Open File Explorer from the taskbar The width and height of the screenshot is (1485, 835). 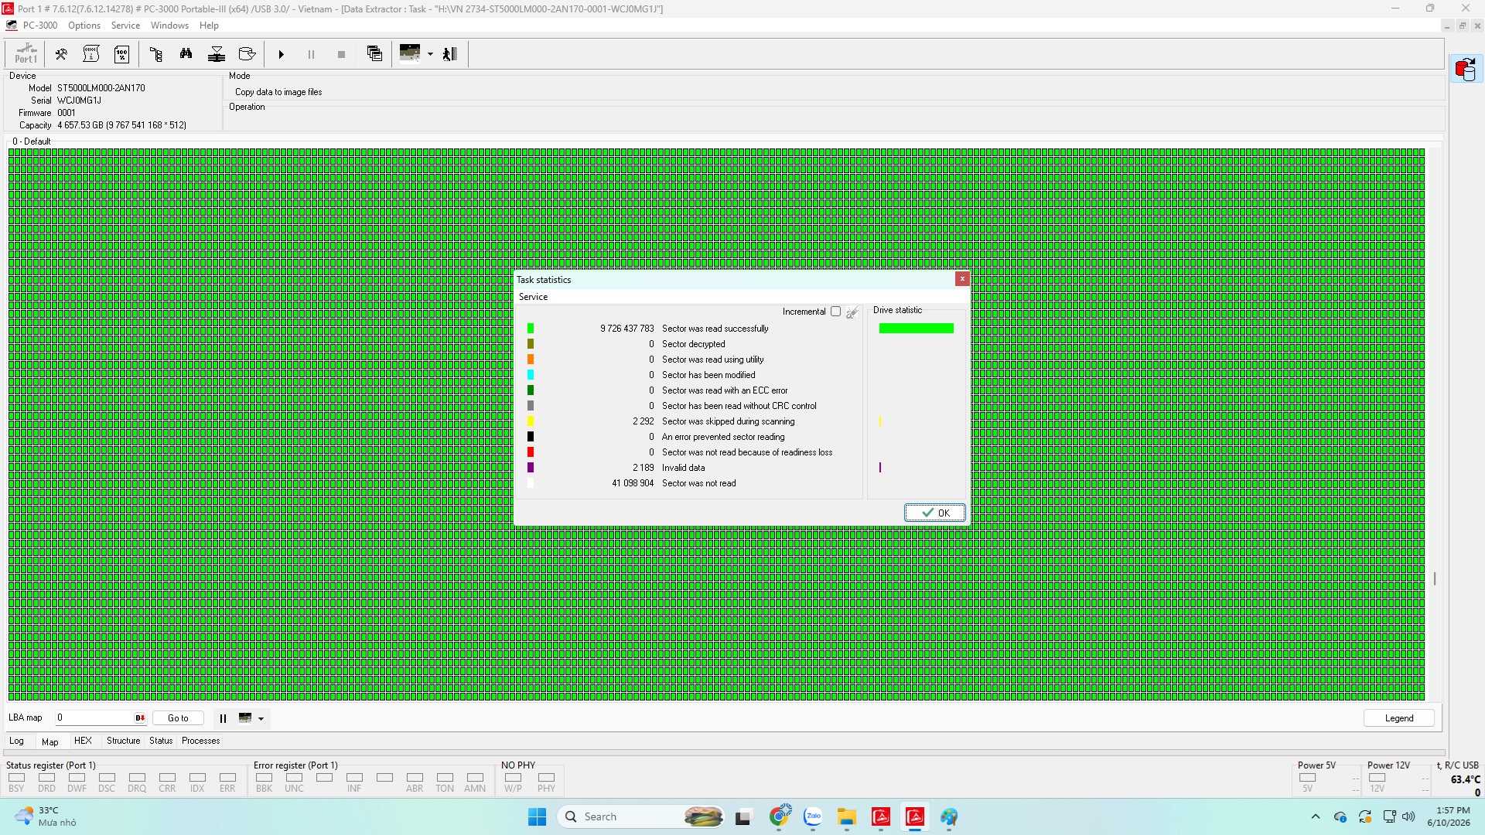(847, 817)
